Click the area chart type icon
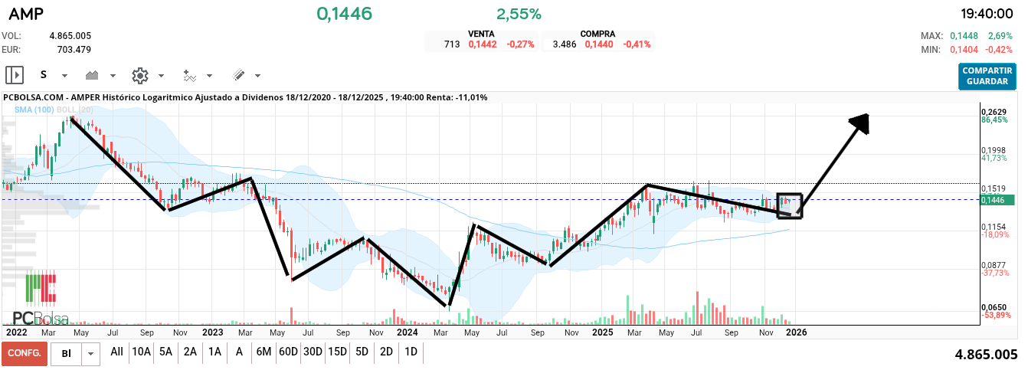Image resolution: width=1028 pixels, height=370 pixels. coord(93,75)
